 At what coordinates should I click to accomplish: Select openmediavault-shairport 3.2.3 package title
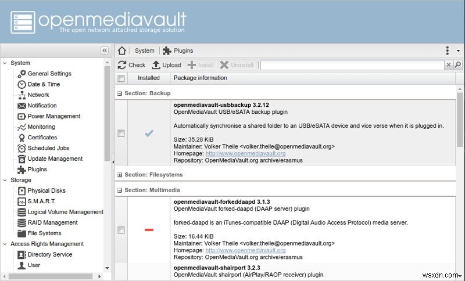(217, 268)
